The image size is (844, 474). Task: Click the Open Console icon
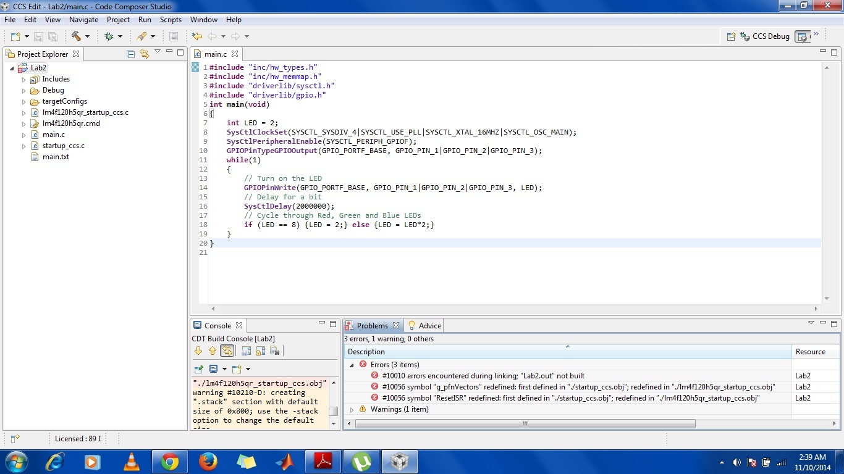click(x=237, y=369)
